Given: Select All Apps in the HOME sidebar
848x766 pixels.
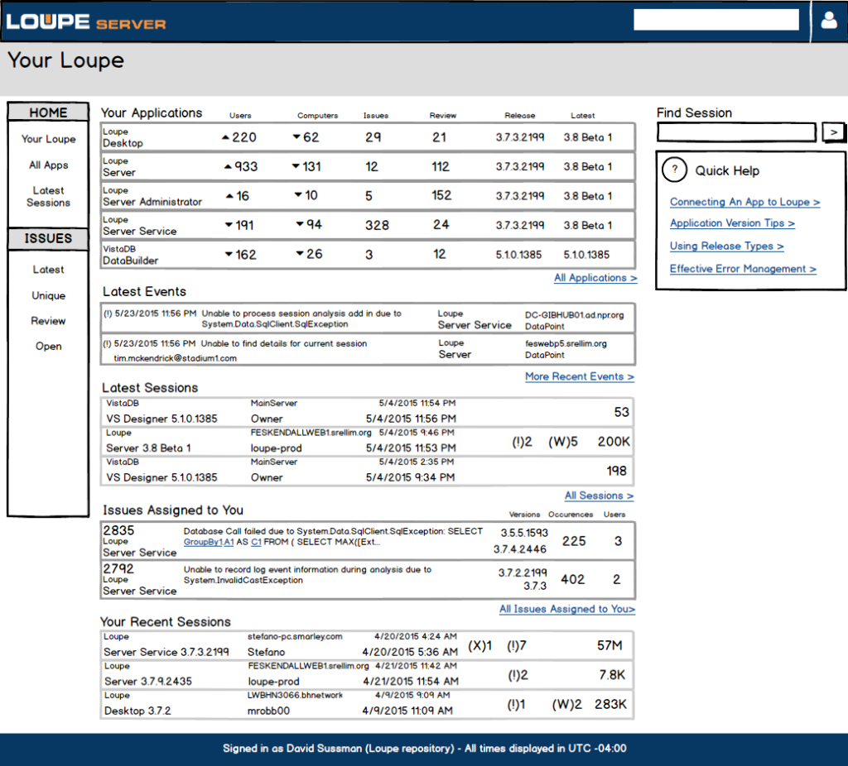Looking at the screenshot, I should [47, 165].
